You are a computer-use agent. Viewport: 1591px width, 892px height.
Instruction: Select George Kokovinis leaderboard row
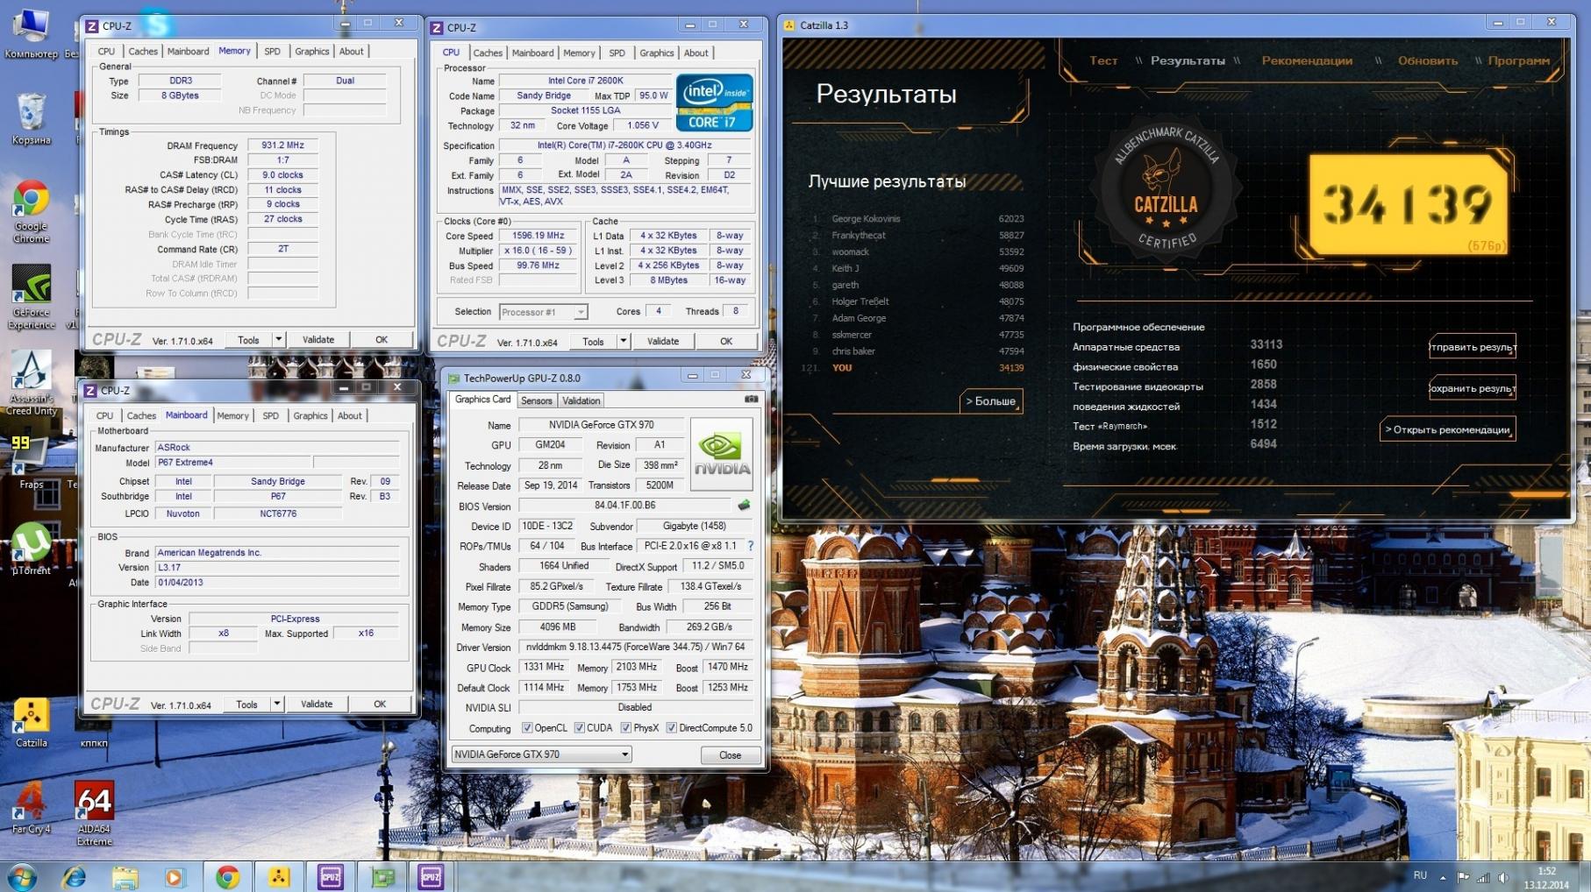coord(917,219)
